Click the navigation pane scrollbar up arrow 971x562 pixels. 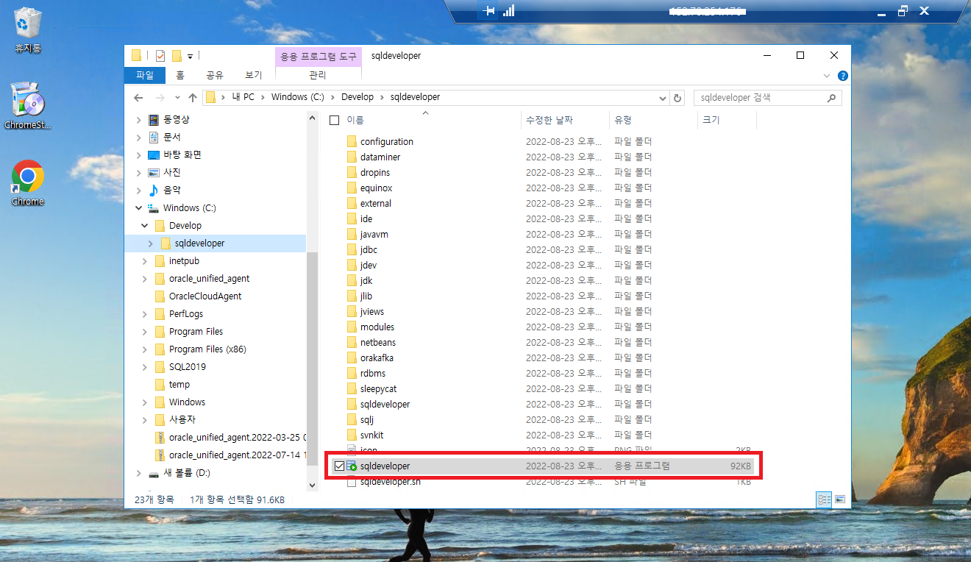[x=312, y=118]
